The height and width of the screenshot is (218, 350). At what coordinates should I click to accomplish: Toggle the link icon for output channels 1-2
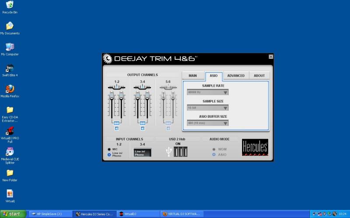point(117,123)
